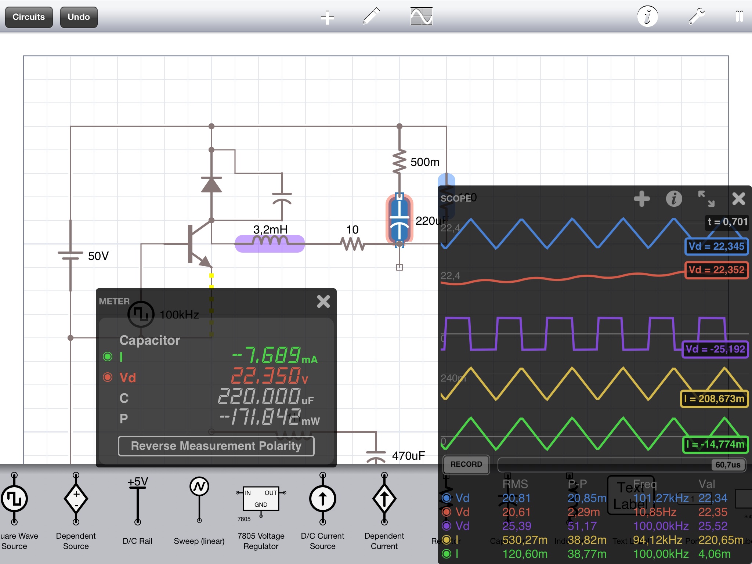The image size is (752, 564).
Task: Open the wrench settings tool
Action: coord(697,17)
